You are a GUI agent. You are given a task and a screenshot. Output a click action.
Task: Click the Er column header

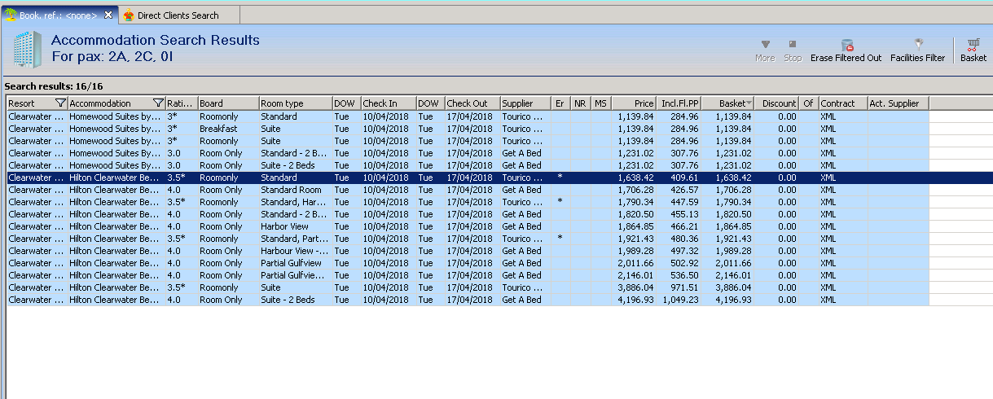tap(560, 103)
